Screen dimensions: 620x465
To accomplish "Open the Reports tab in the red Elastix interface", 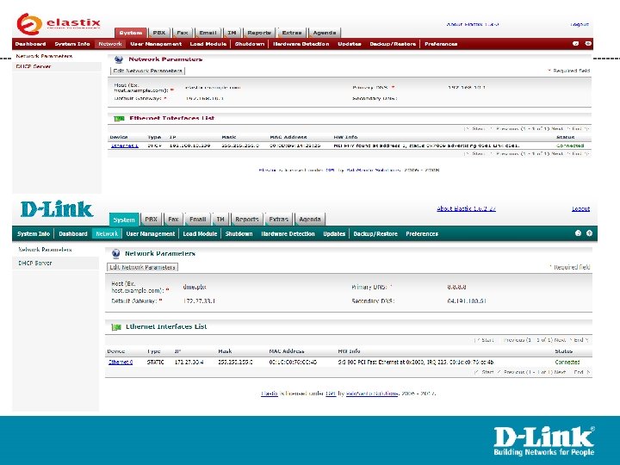I will 259,33.
